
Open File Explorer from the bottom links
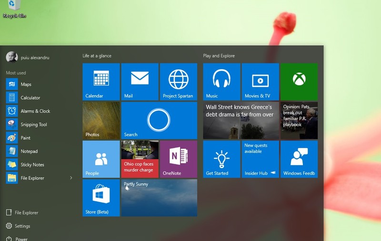pyautogui.click(x=22, y=212)
